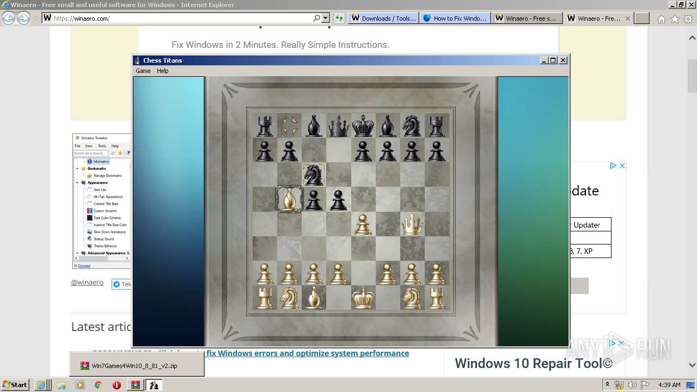This screenshot has width=697, height=392.
Task: Click AdChoices icon on upper right ad
Action: pyautogui.click(x=613, y=166)
